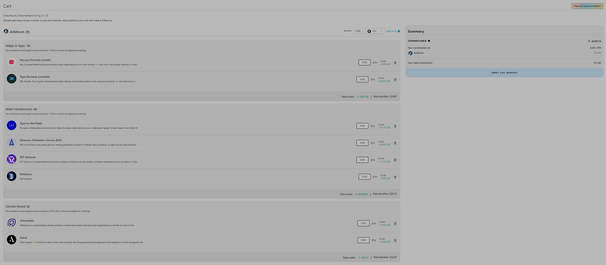Viewport: 606px width, 265px height.
Task: Open DefiLlama project title link
Action: tap(26, 174)
